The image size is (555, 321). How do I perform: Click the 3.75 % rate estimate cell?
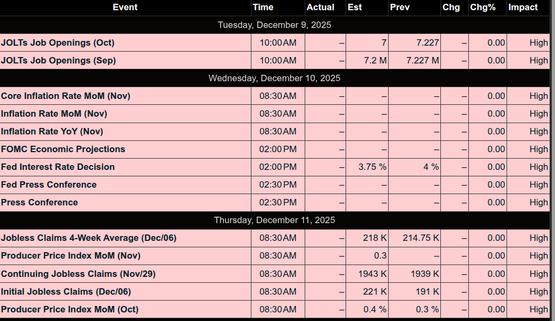point(373,167)
